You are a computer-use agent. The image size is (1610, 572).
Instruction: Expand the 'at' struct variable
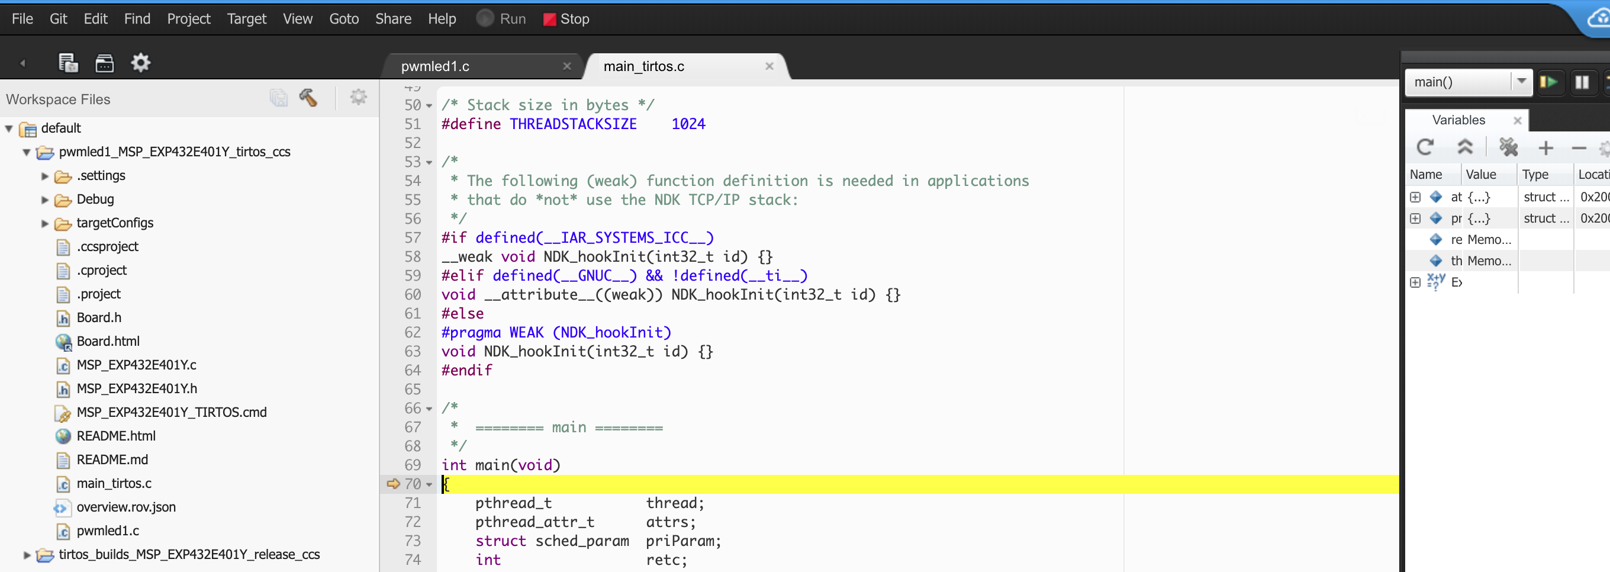(1415, 198)
